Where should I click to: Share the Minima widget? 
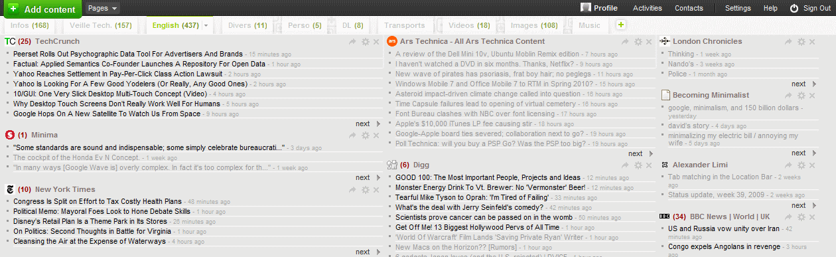(353, 135)
